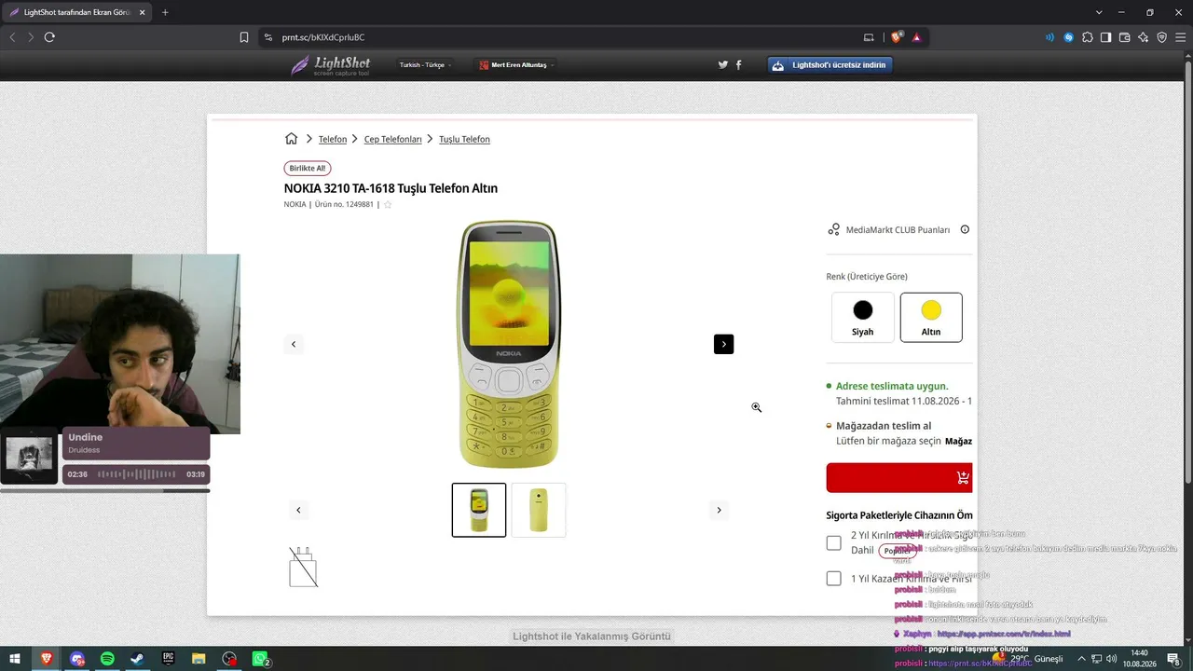
Task: Open the browser extensions puzzle icon
Action: click(1087, 37)
